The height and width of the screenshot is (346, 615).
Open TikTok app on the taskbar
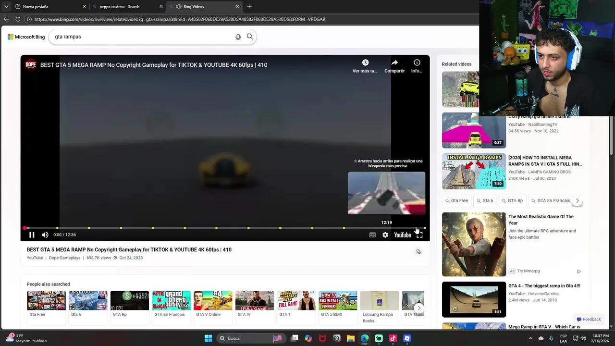tap(393, 338)
